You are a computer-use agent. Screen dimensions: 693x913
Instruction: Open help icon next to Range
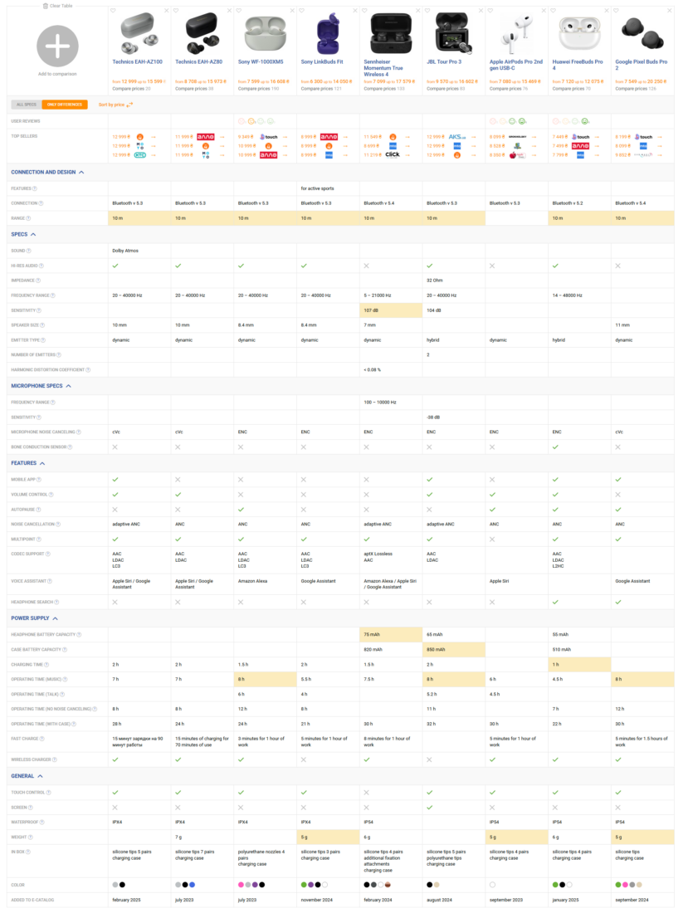pyautogui.click(x=28, y=218)
